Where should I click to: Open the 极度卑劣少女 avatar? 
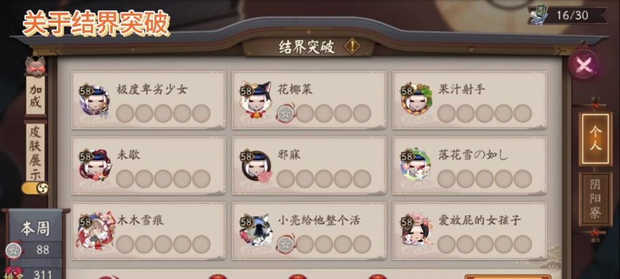[x=94, y=101]
